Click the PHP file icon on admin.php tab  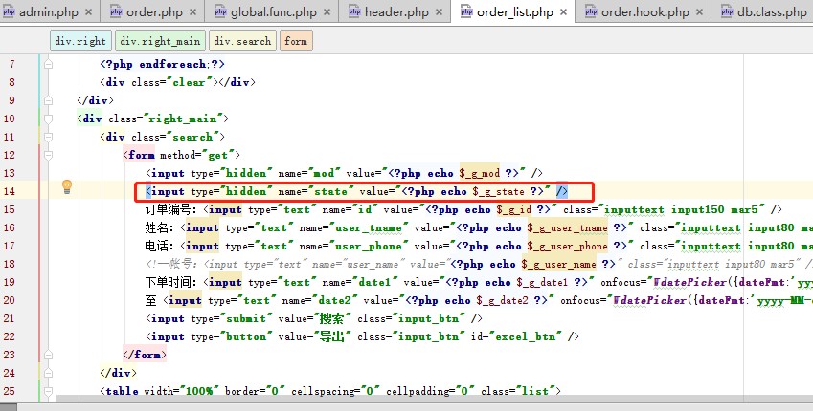(x=9, y=11)
